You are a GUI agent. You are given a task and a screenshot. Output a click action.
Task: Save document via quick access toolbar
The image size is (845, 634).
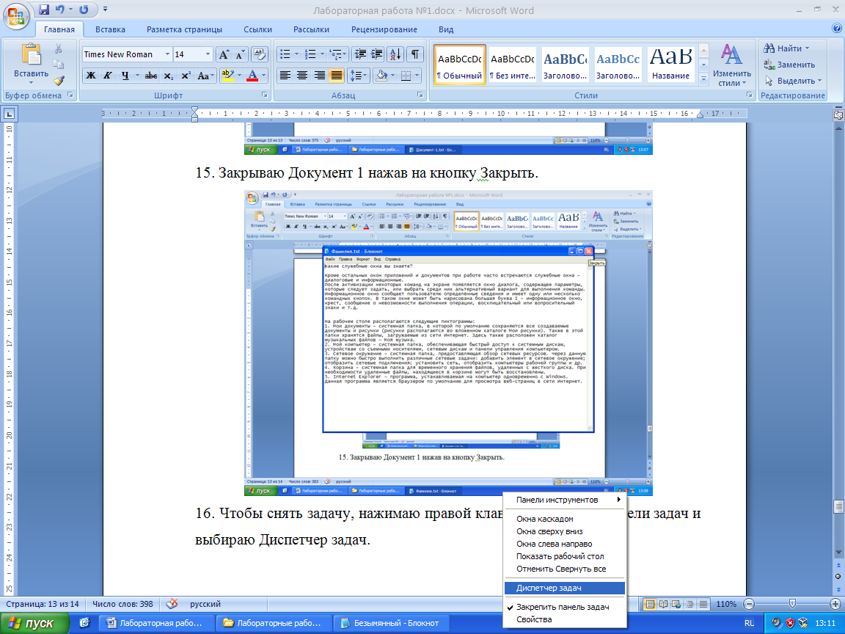click(x=44, y=9)
